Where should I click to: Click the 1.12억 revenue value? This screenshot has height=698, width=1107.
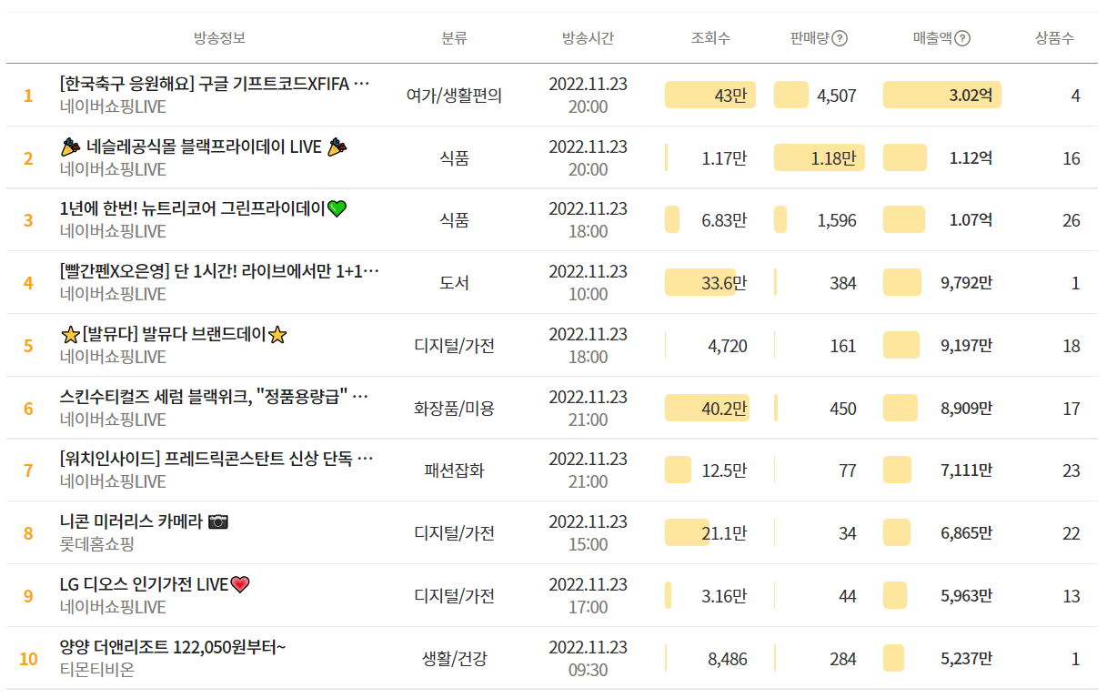click(x=971, y=157)
